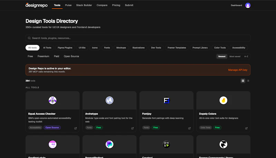
Task: Open the Dopely Colors tool title
Action: 208,114
